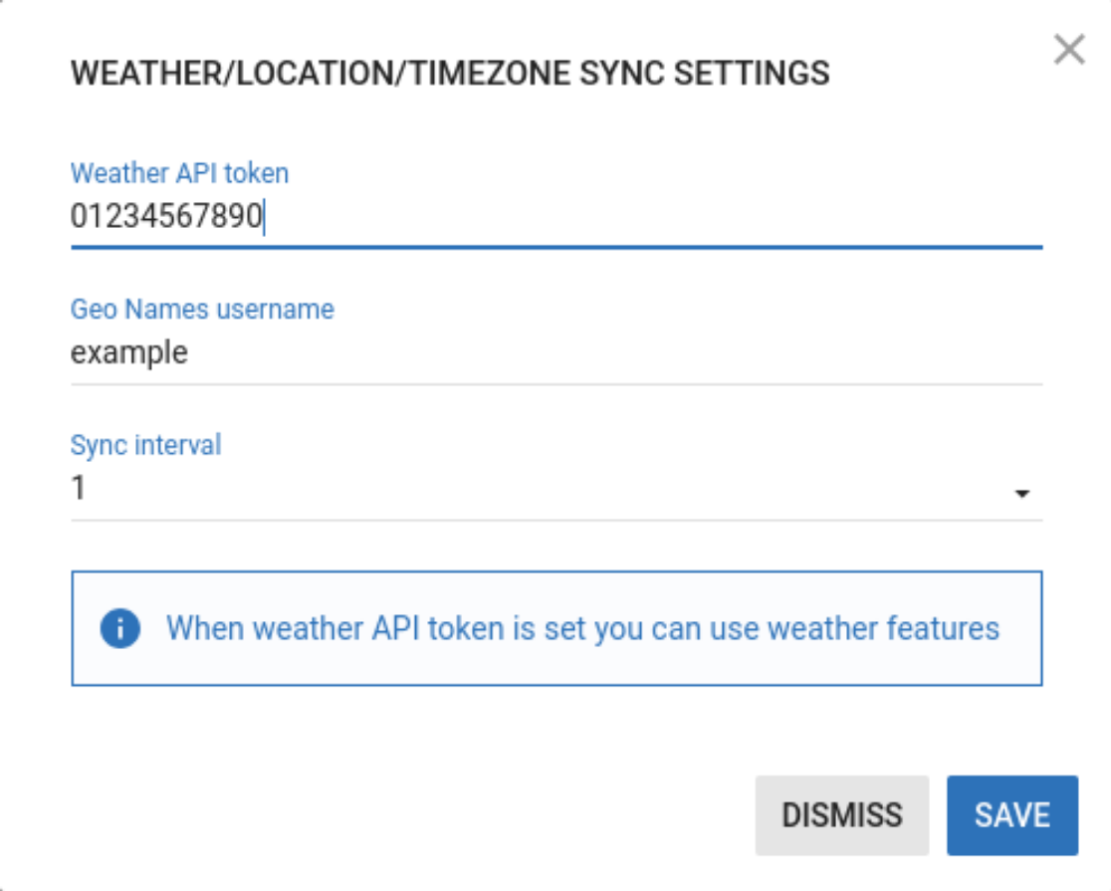Save the weather sync settings
Viewport: 1111px width, 891px height.
click(1011, 814)
